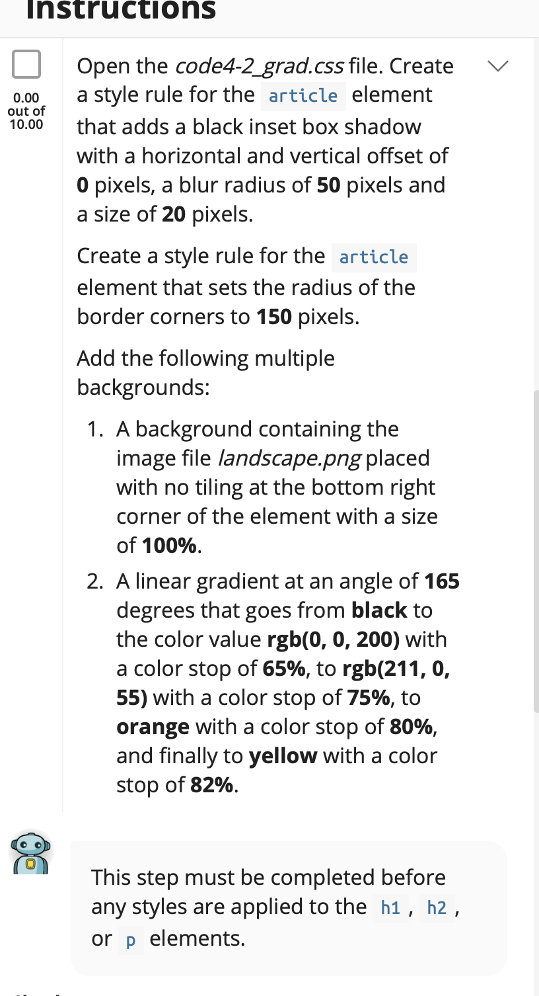Click the h1 code badge in the hint
This screenshot has width=539, height=996.
(x=390, y=908)
